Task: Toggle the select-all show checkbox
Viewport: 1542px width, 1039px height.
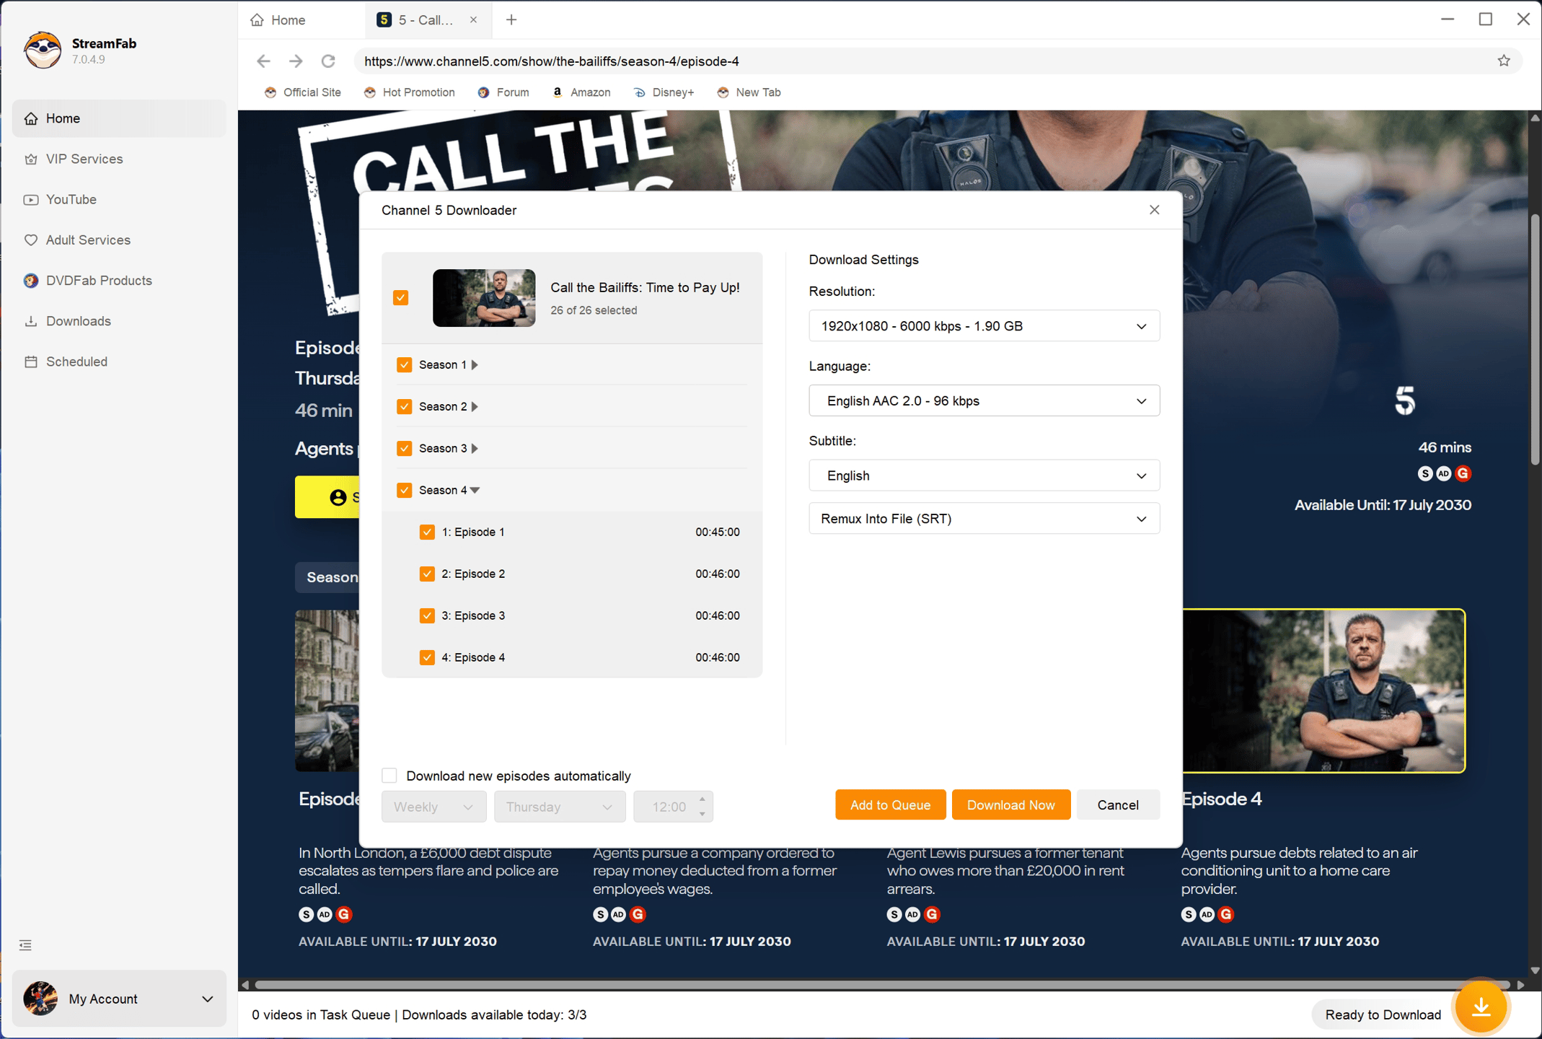Action: pos(401,297)
